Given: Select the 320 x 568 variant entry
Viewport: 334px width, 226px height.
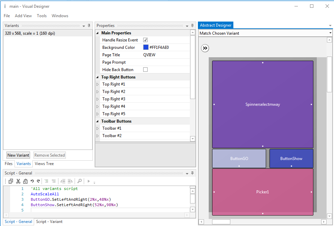Looking at the screenshot, I should point(30,33).
